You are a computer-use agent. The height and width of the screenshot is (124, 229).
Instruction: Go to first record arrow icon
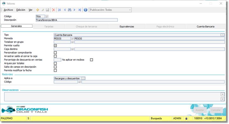point(59,10)
